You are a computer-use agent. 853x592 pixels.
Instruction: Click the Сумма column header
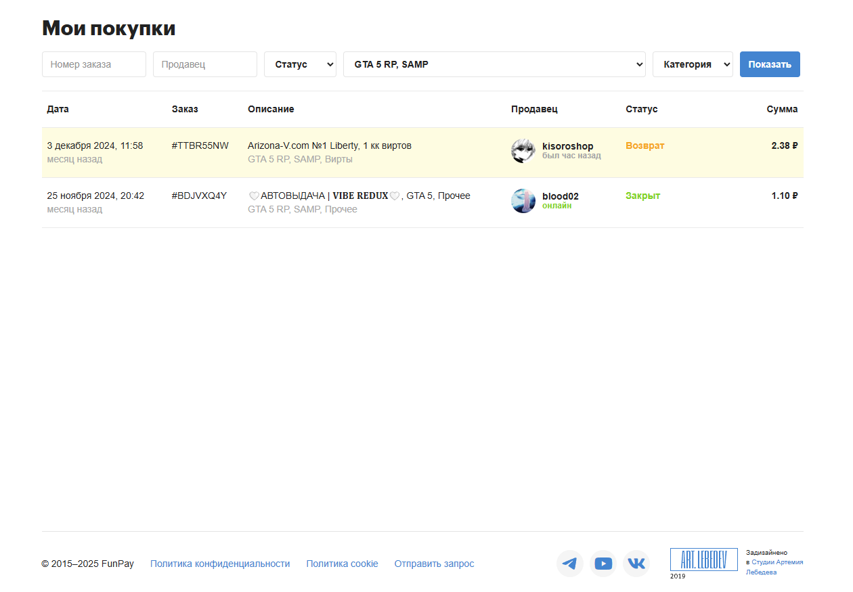click(782, 109)
